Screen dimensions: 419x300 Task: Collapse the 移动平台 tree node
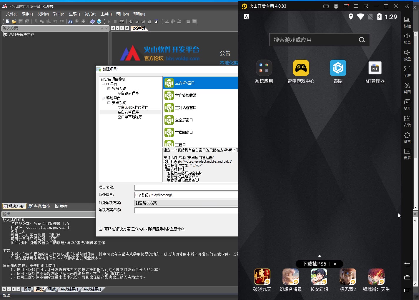[103, 98]
